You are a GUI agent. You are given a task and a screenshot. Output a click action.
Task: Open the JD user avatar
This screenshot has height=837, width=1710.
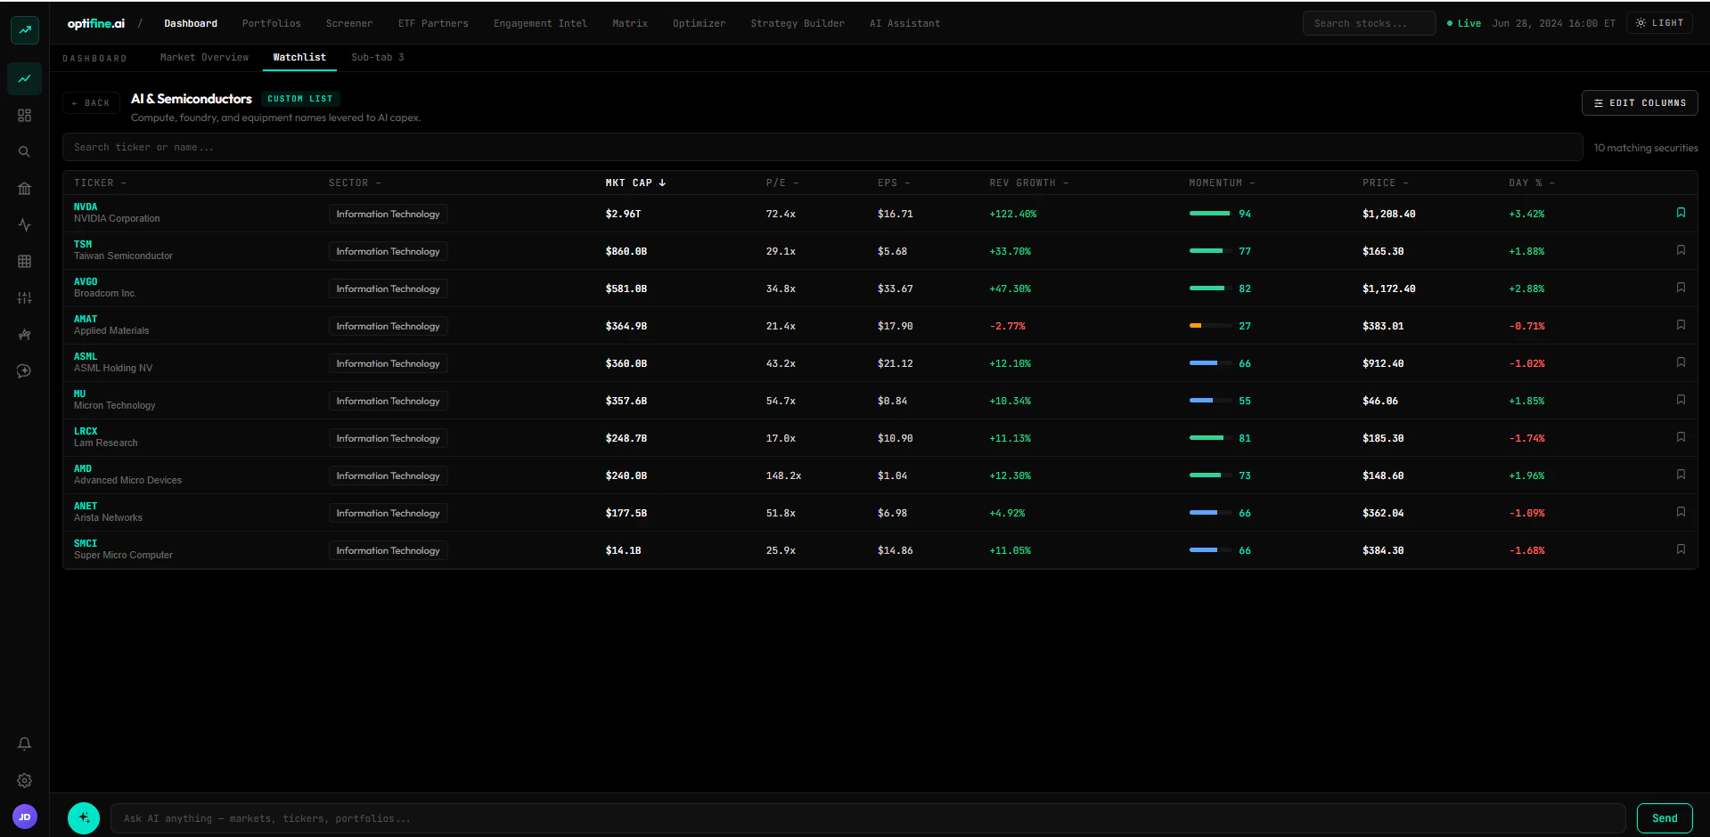tap(25, 816)
